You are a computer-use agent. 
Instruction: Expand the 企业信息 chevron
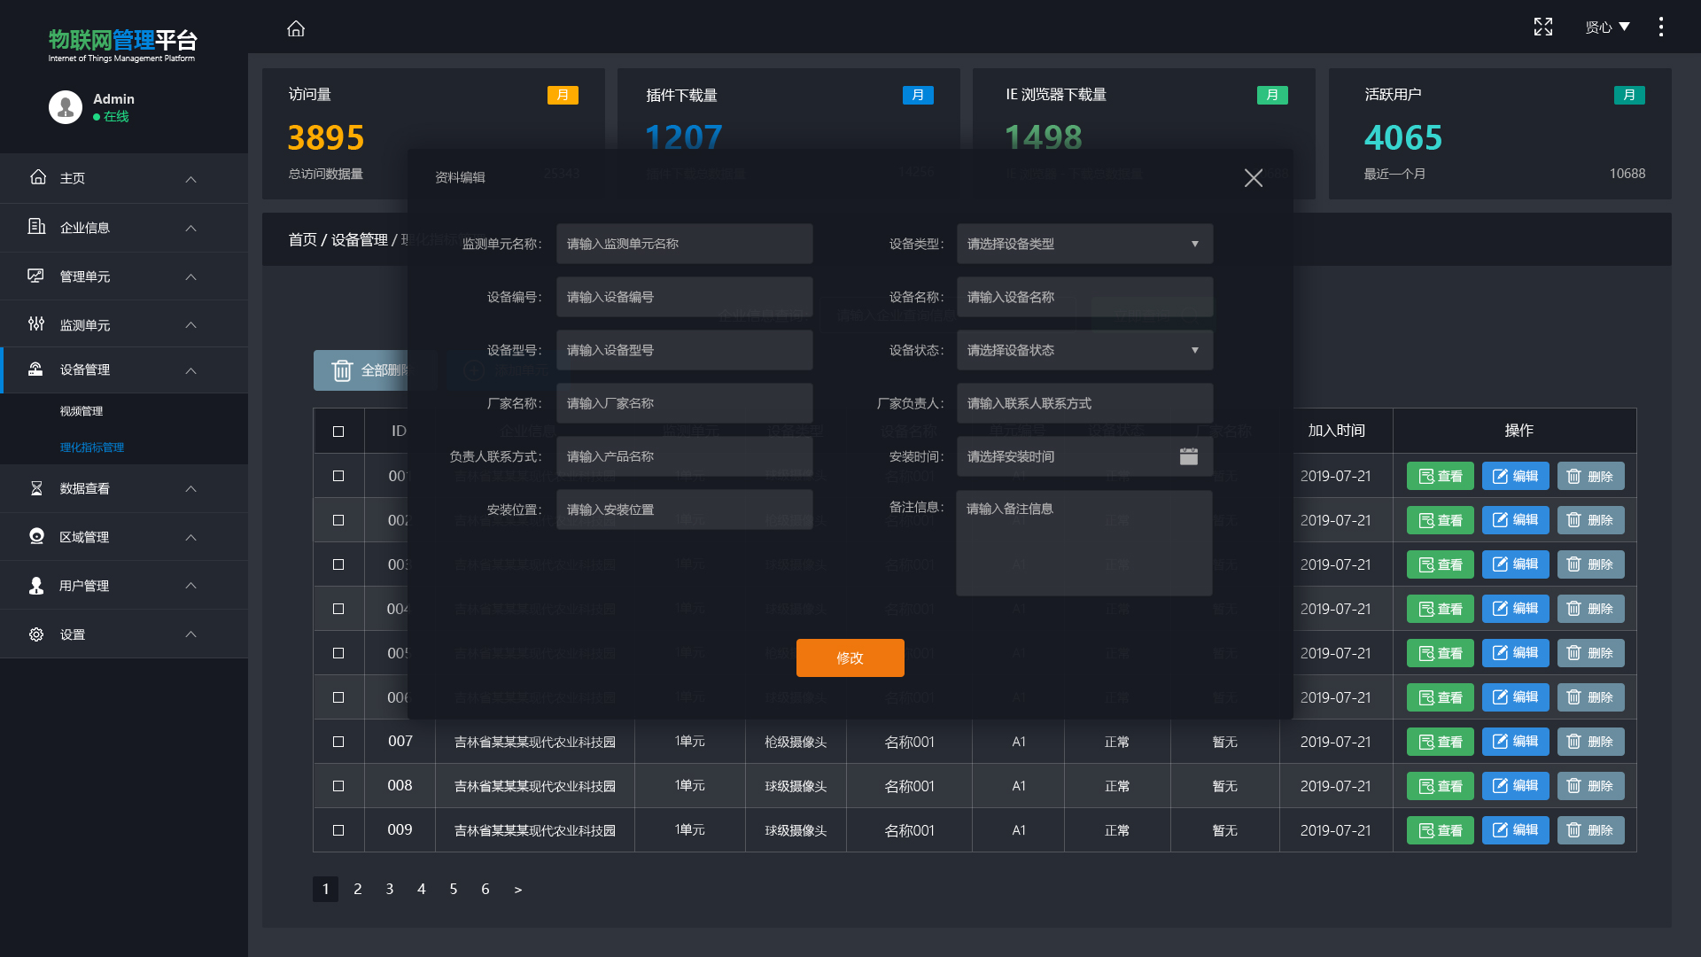point(190,228)
